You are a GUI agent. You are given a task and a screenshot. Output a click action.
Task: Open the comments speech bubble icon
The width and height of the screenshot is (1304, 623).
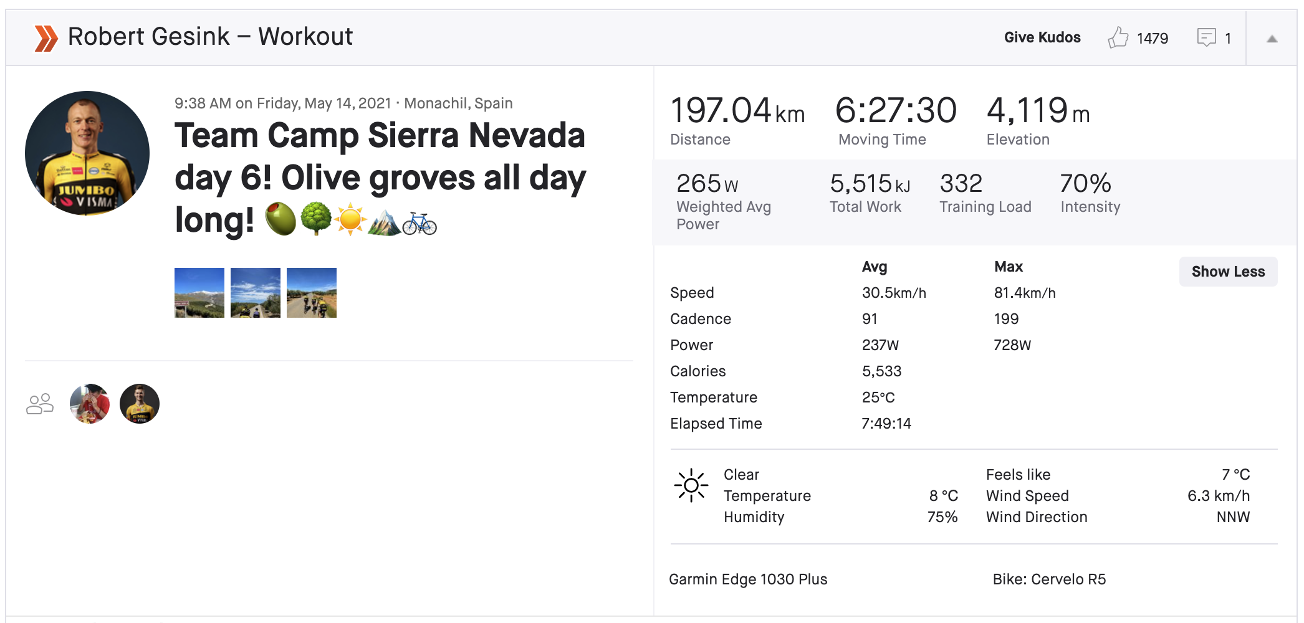[1206, 37]
